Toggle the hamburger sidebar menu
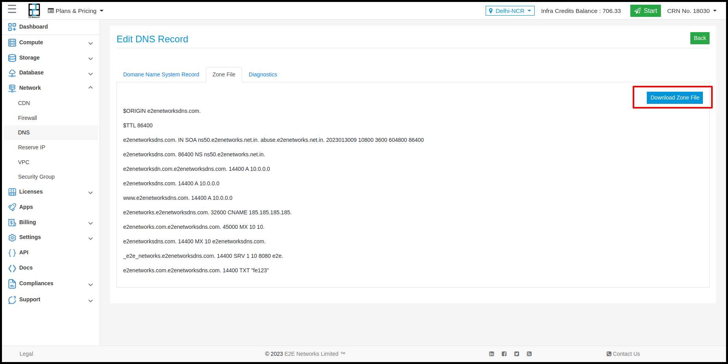Viewport: 728px width, 364px height. pyautogui.click(x=12, y=9)
